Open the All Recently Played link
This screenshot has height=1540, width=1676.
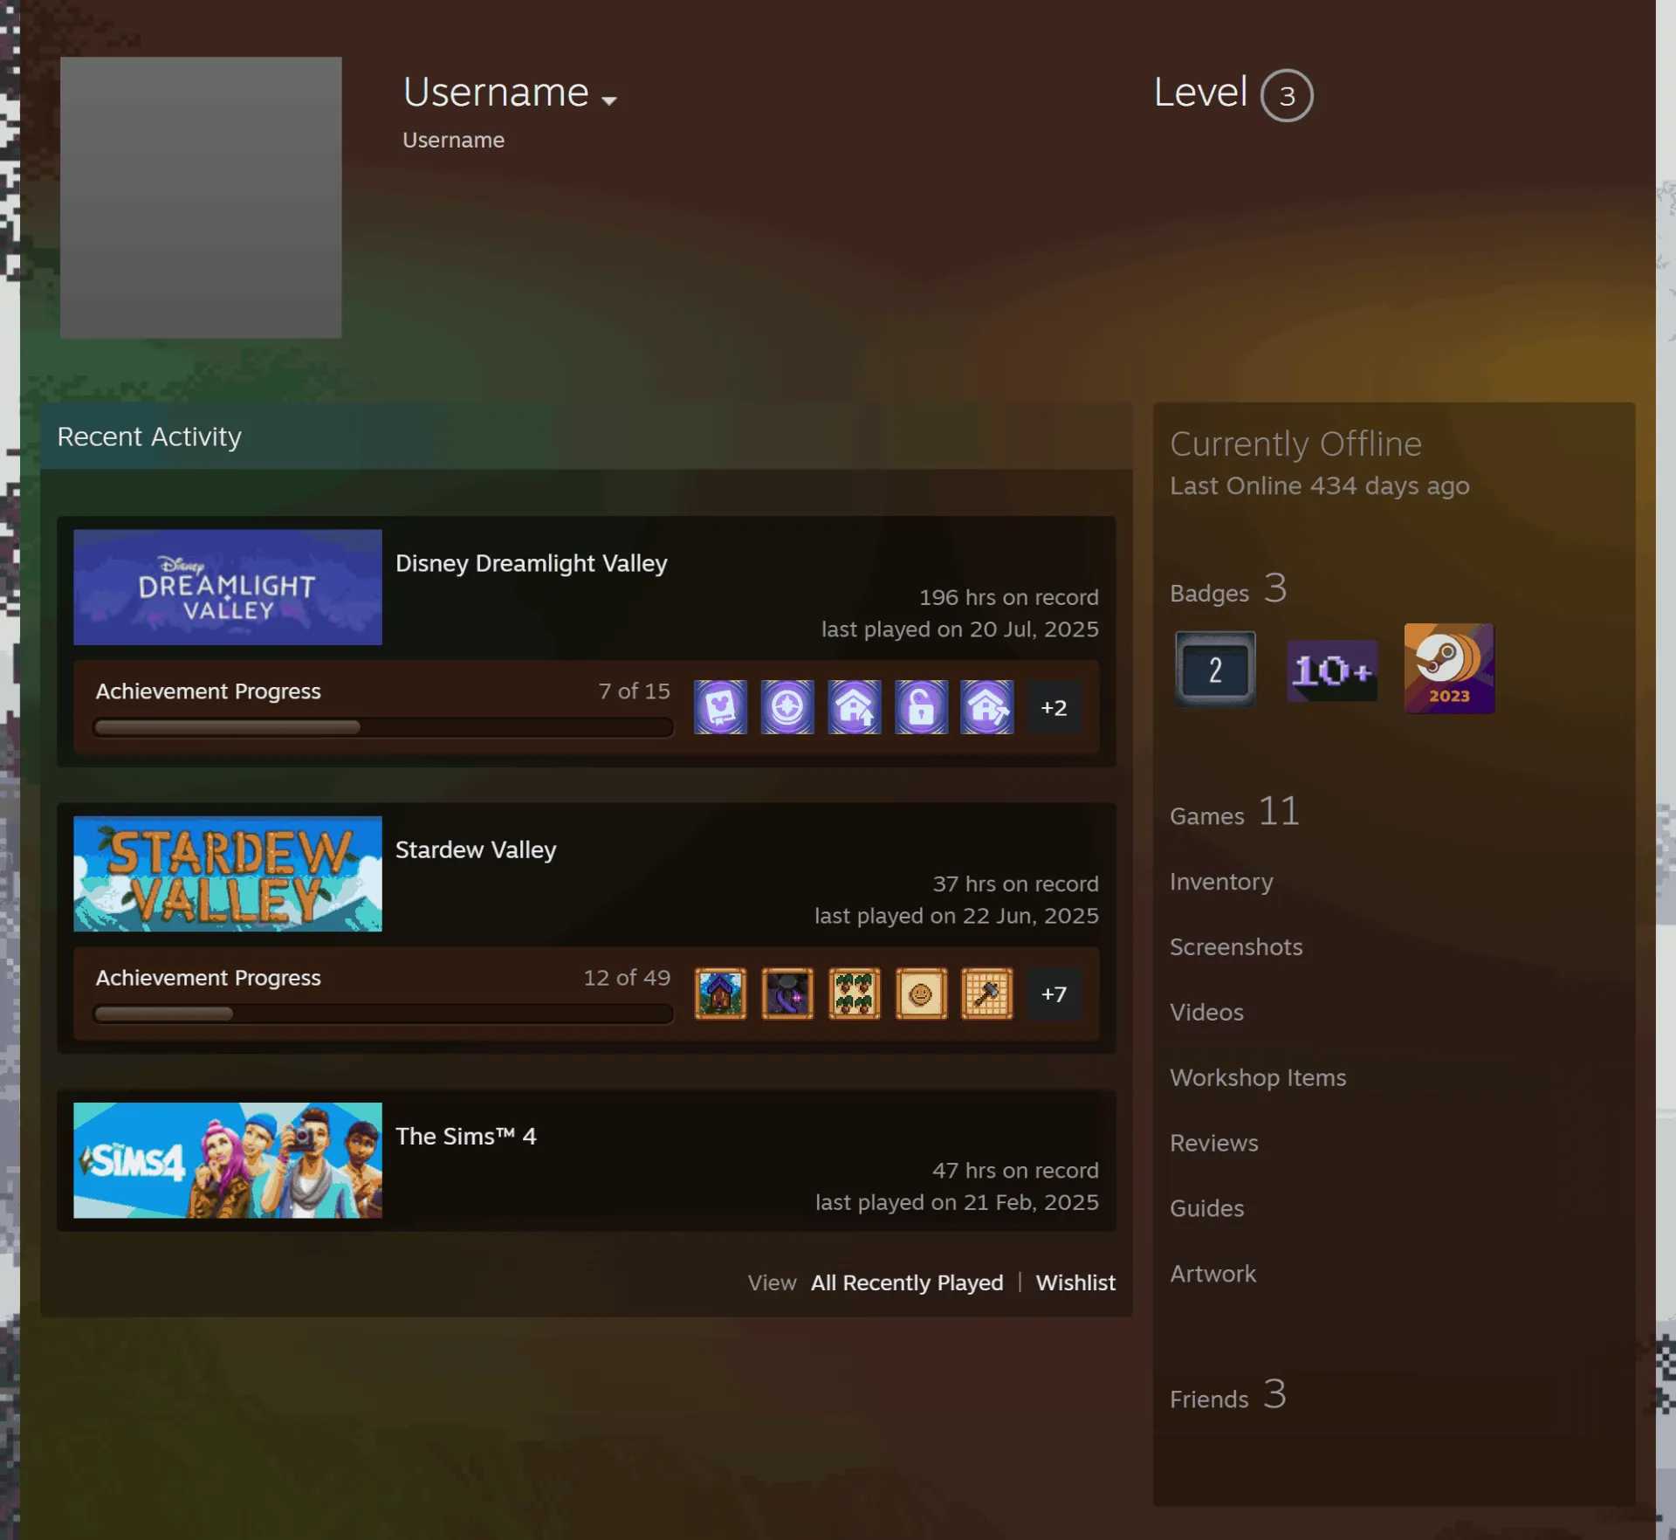[907, 1282]
